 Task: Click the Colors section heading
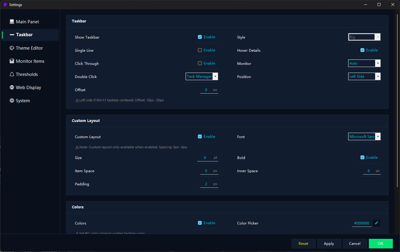[x=78, y=207]
